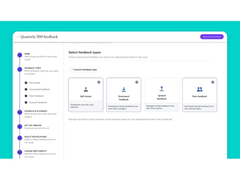Click the Peer feedback card description
The image size is (240, 180).
point(199,108)
